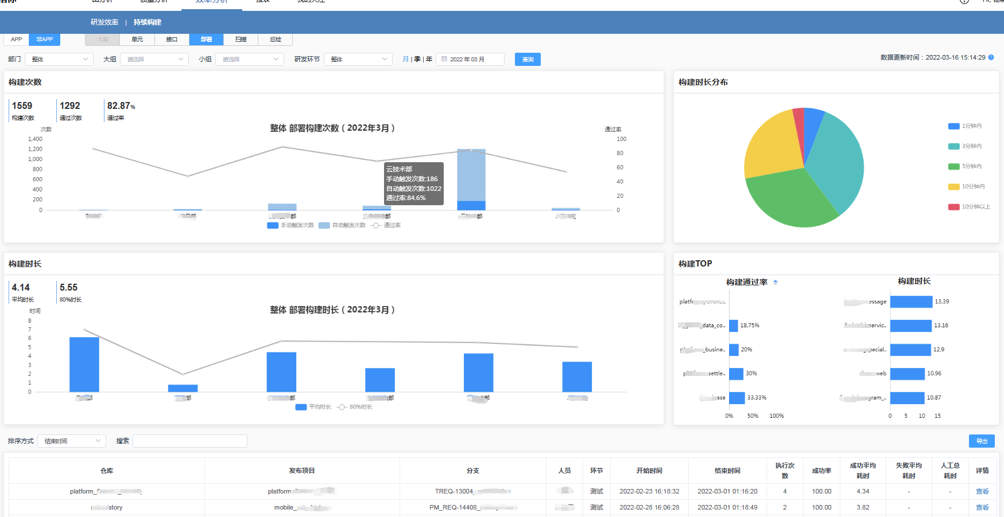This screenshot has height=517, width=1004.
Task: Click the 导出 export button
Action: (x=982, y=441)
